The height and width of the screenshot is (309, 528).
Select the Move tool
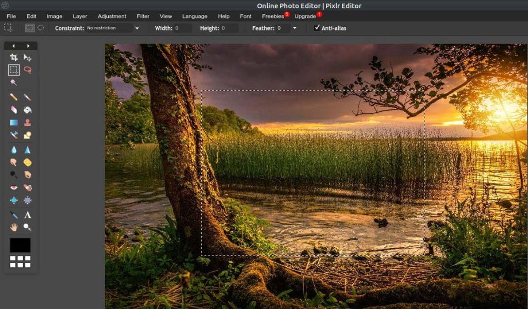[28, 58]
